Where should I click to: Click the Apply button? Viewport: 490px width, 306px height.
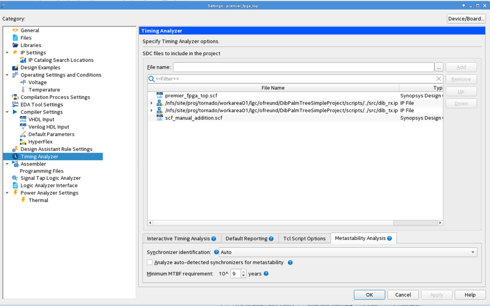[437, 295]
